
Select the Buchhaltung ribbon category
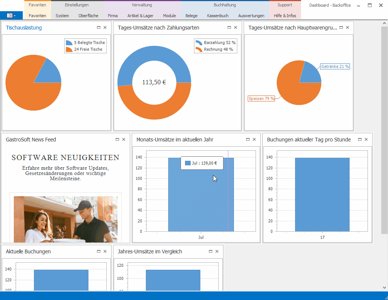tap(225, 5)
